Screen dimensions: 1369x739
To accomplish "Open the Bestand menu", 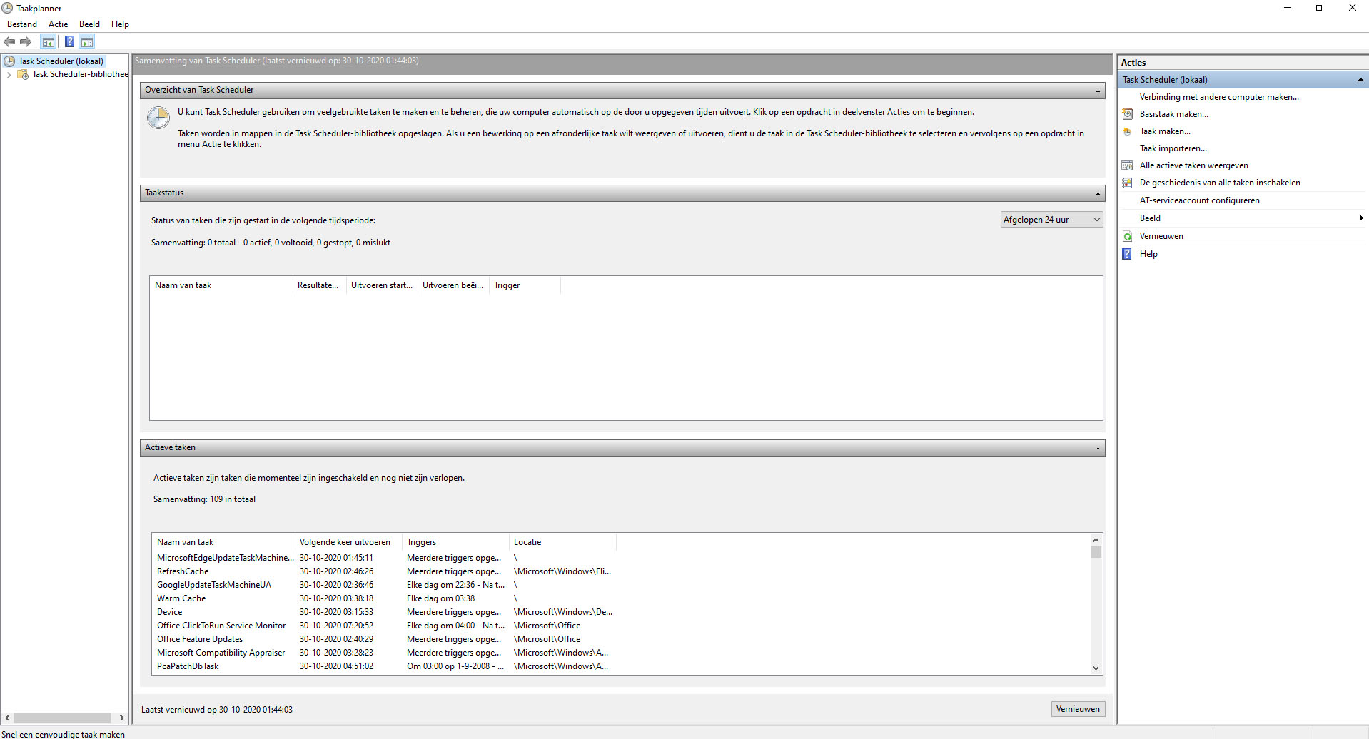I will click(x=22, y=24).
